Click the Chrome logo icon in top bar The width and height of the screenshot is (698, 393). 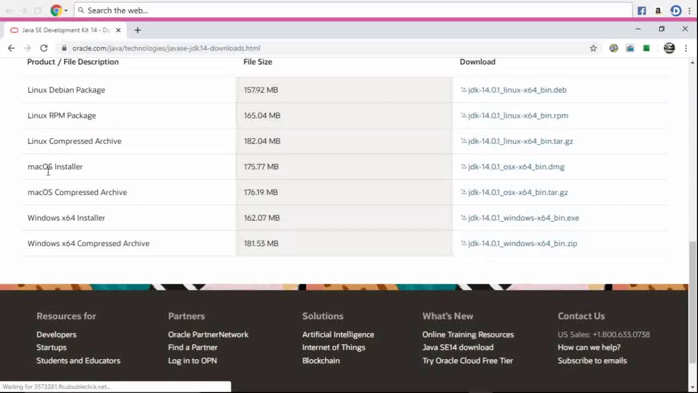click(x=56, y=10)
